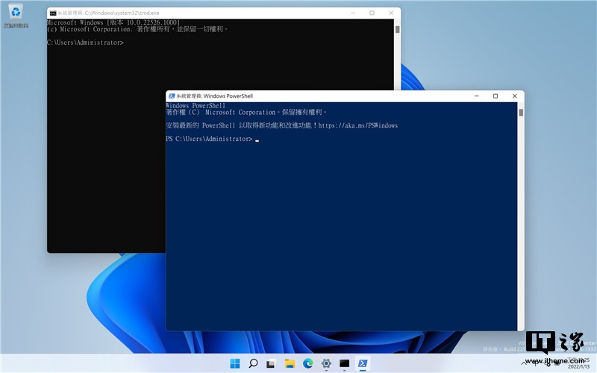The width and height of the screenshot is (597, 373).
Task: Minimize the PowerShell window
Action: pos(476,96)
